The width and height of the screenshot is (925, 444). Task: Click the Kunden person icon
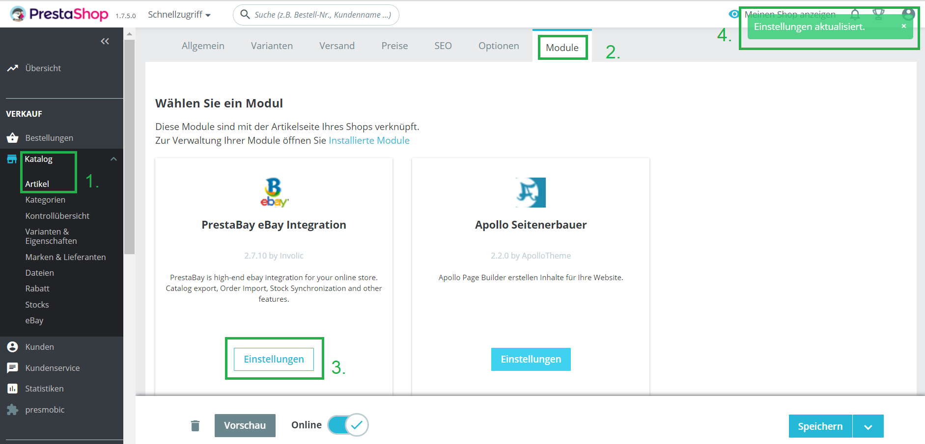(13, 347)
